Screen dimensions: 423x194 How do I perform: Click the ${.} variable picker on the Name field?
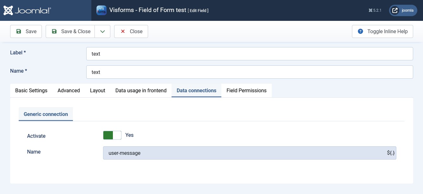(391, 153)
